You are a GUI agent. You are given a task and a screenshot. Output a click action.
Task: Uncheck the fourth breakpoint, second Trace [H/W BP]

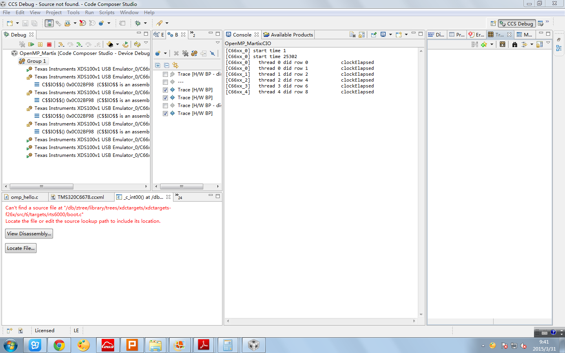point(165,98)
